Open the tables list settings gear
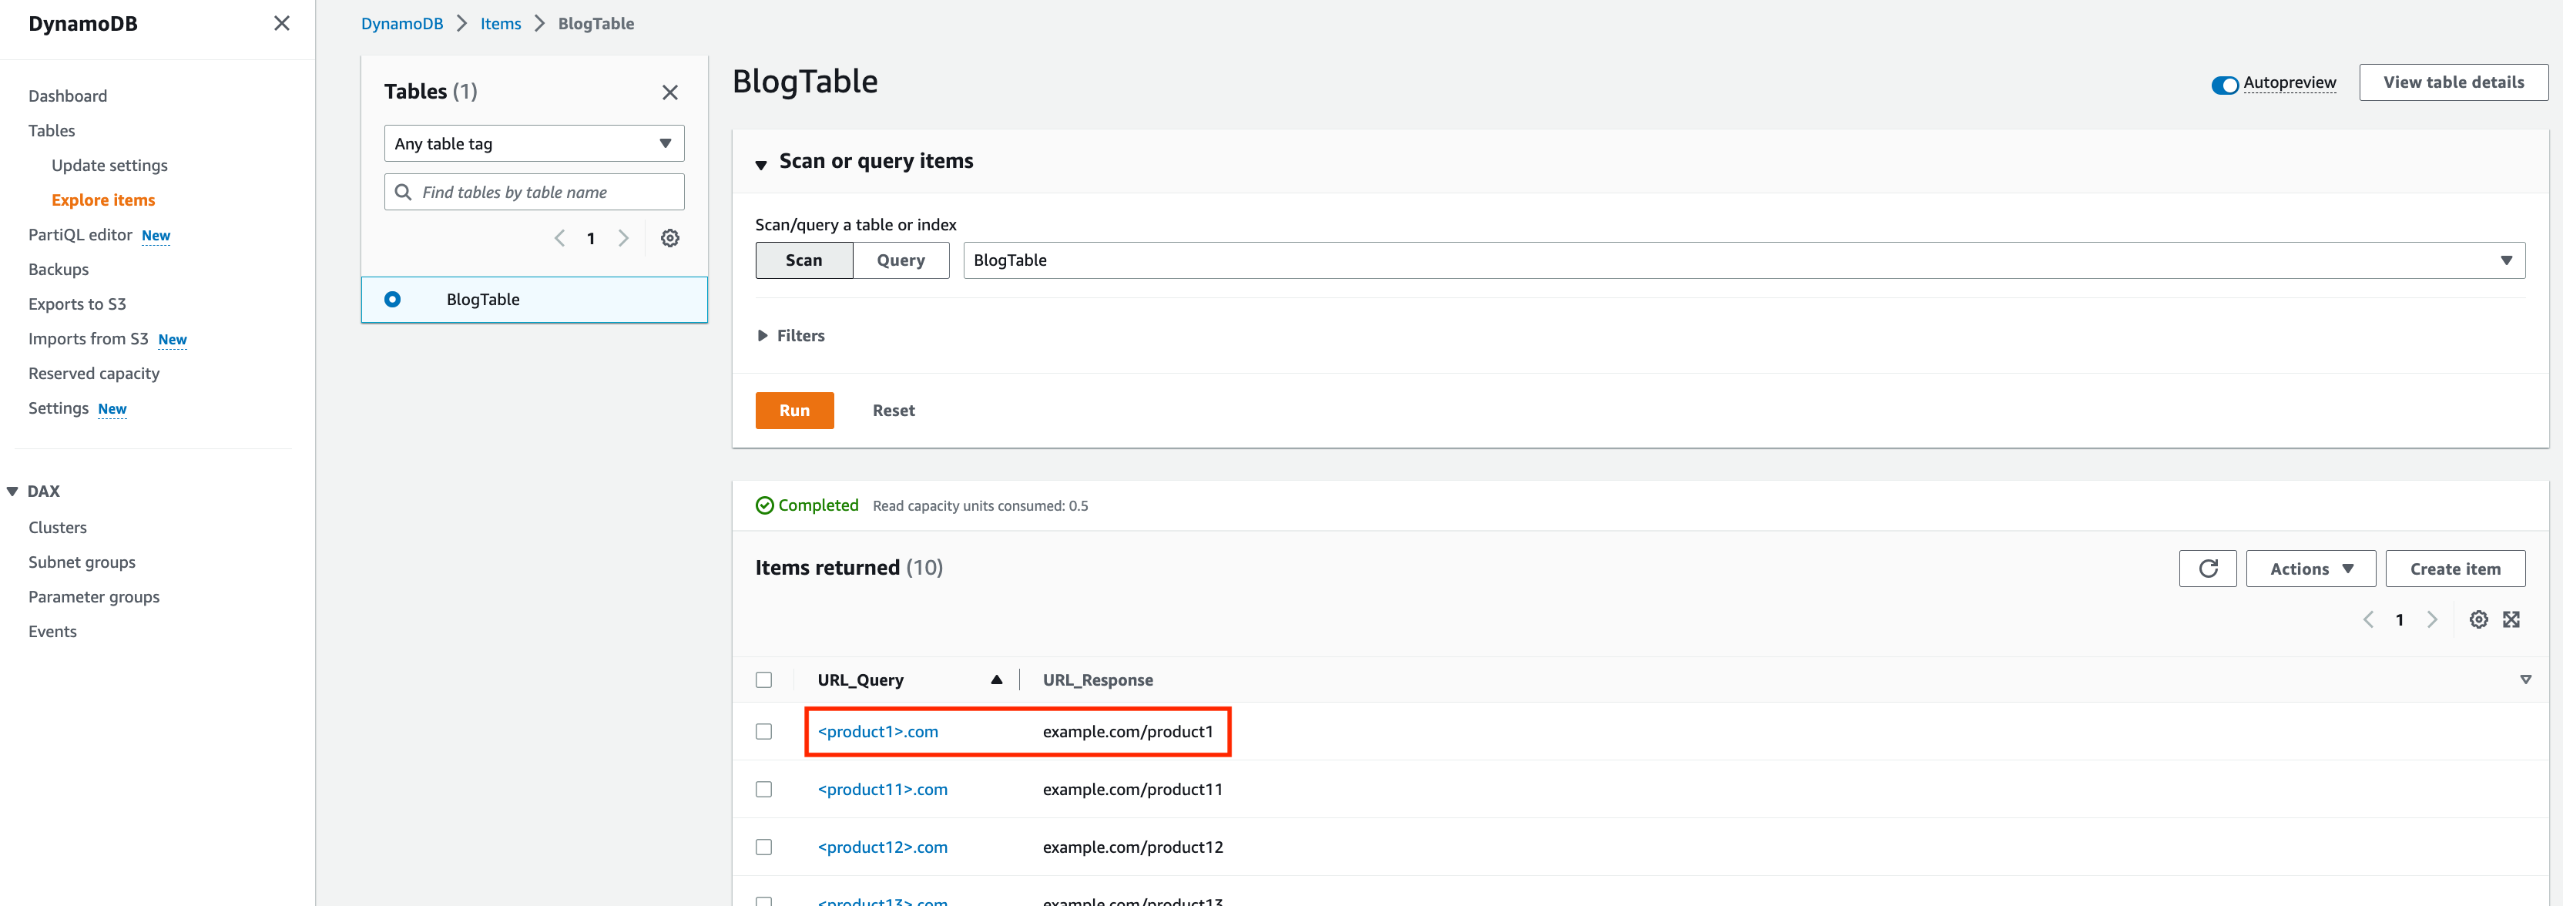 669,238
